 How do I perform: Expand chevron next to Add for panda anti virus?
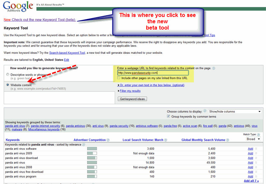tap(256, 162)
